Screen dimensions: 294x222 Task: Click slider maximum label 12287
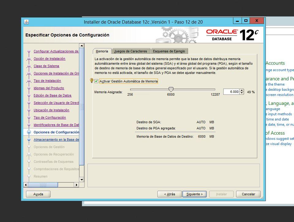point(215,94)
